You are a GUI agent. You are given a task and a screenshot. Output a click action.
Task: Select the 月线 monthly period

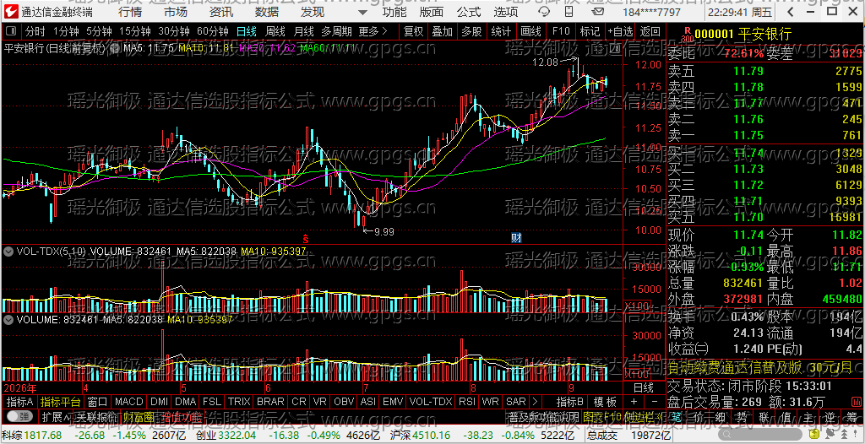point(303,31)
